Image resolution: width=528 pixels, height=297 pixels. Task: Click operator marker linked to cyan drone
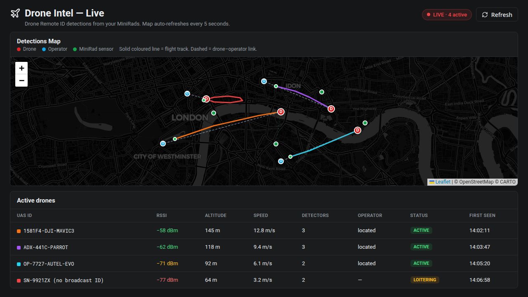click(x=281, y=161)
